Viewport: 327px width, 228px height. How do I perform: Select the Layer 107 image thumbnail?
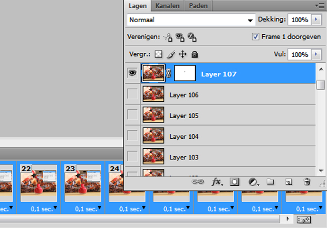(x=153, y=73)
